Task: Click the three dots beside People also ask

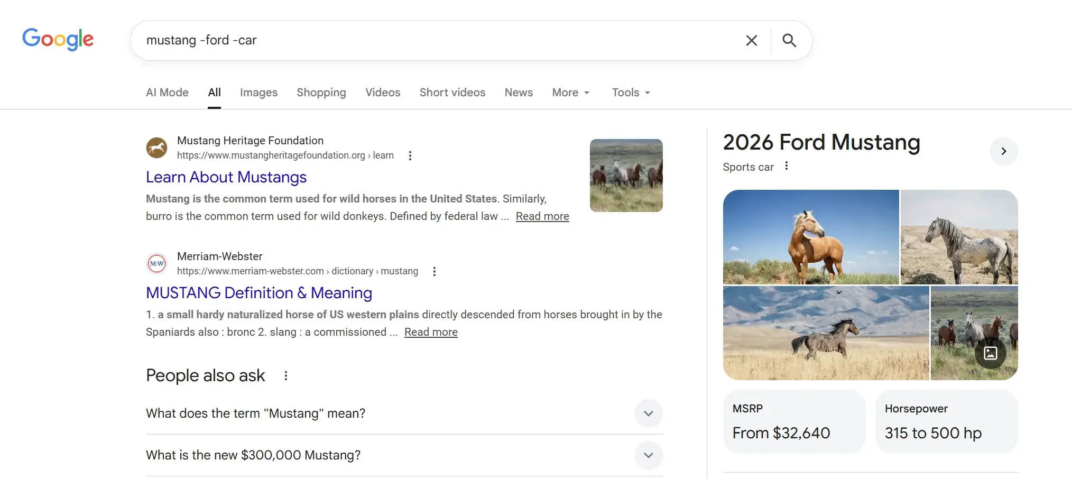Action: [286, 376]
